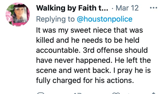Click the Replying to label
The image size is (162, 94).
(55, 19)
